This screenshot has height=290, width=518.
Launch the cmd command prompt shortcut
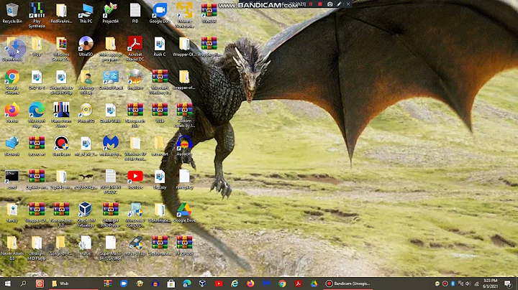tap(12, 179)
